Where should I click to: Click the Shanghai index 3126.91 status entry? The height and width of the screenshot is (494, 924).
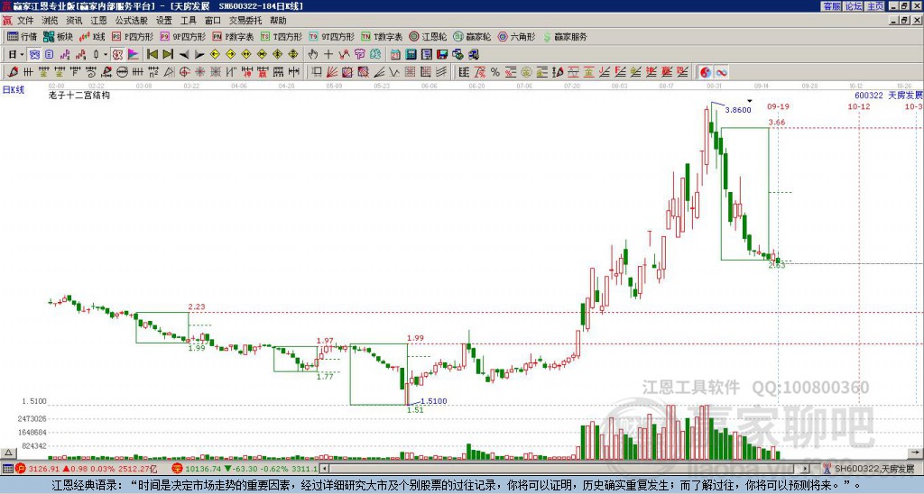(x=91, y=469)
